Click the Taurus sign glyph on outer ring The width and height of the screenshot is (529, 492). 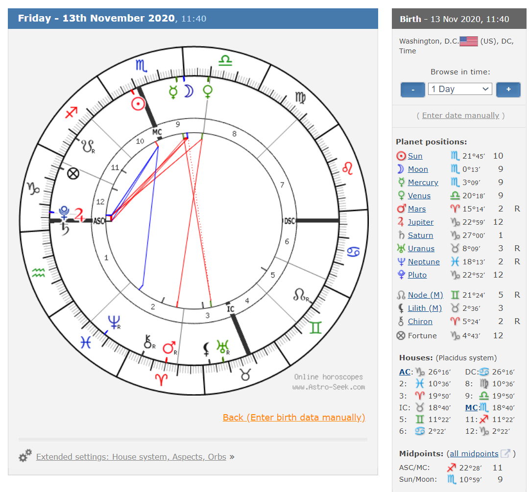click(x=245, y=375)
